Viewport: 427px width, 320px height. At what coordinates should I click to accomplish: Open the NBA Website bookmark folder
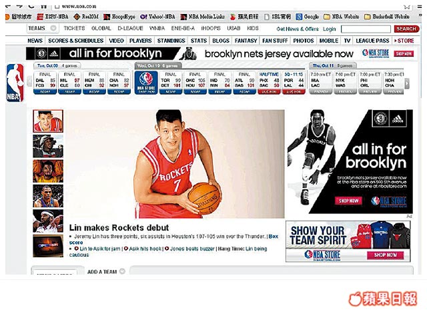(x=341, y=17)
